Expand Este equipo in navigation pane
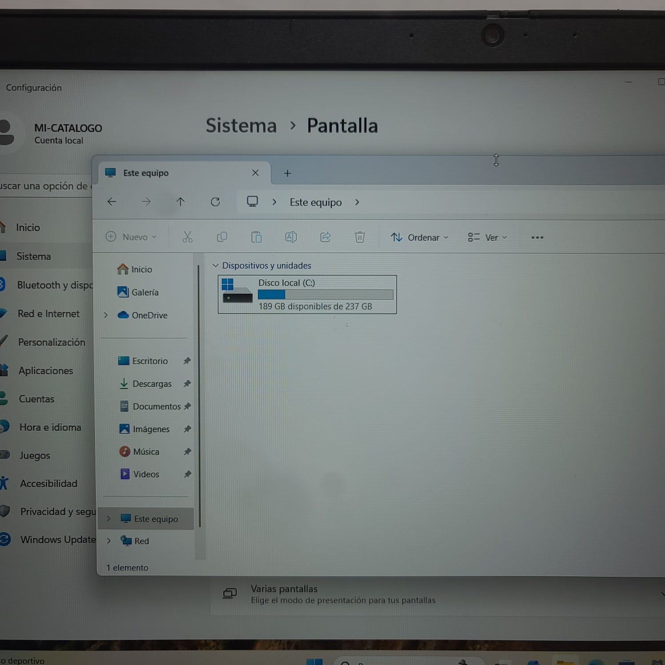This screenshot has width=665, height=665. 108,519
